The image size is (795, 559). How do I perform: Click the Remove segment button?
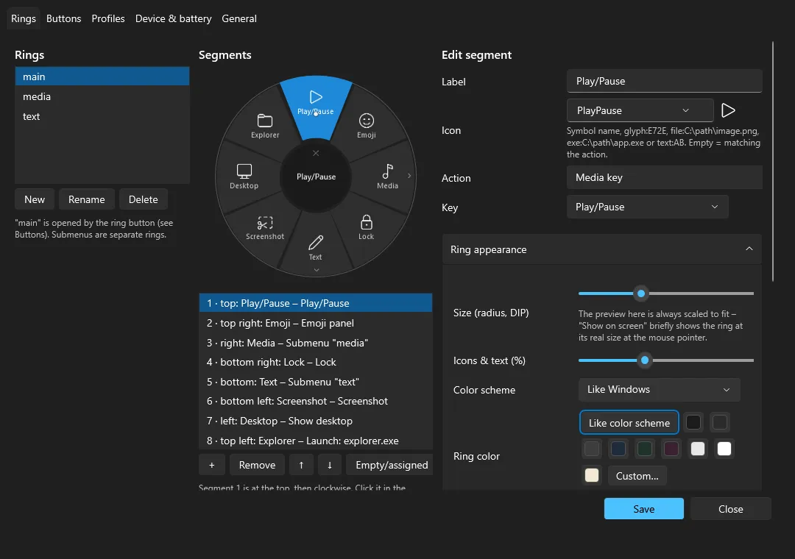coord(257,465)
